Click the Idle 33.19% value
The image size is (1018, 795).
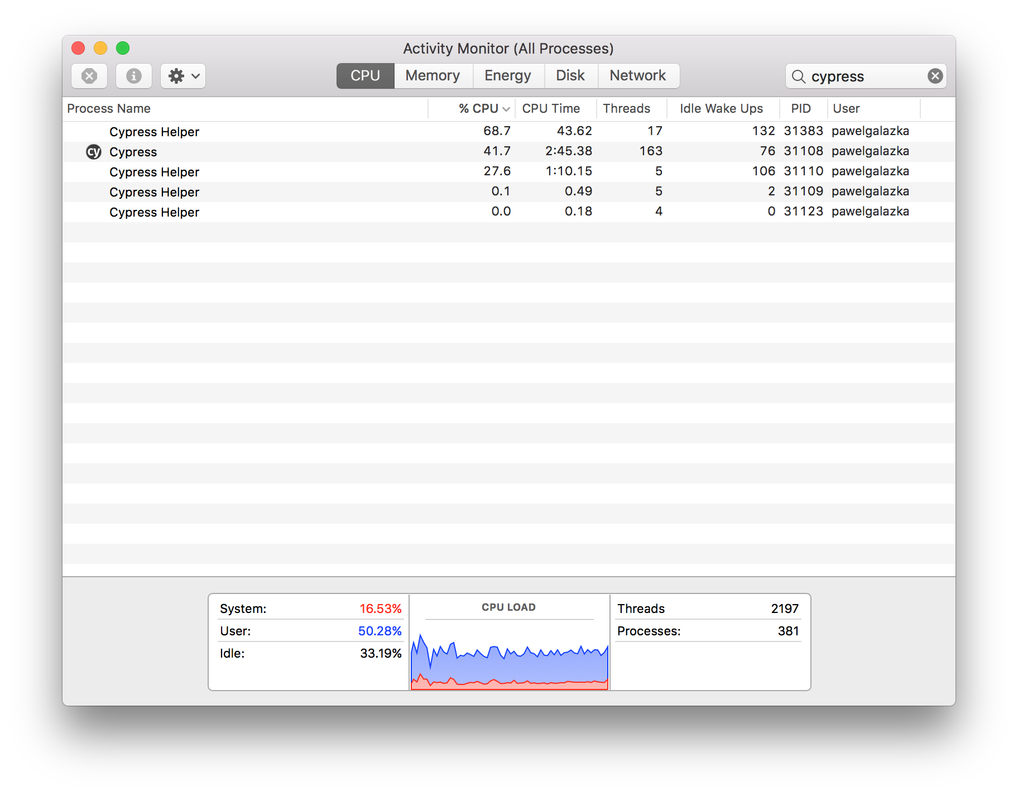[381, 653]
